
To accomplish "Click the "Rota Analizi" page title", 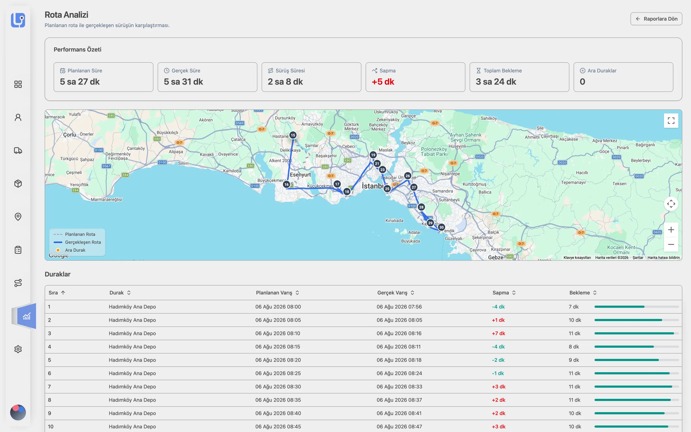I will coord(66,15).
